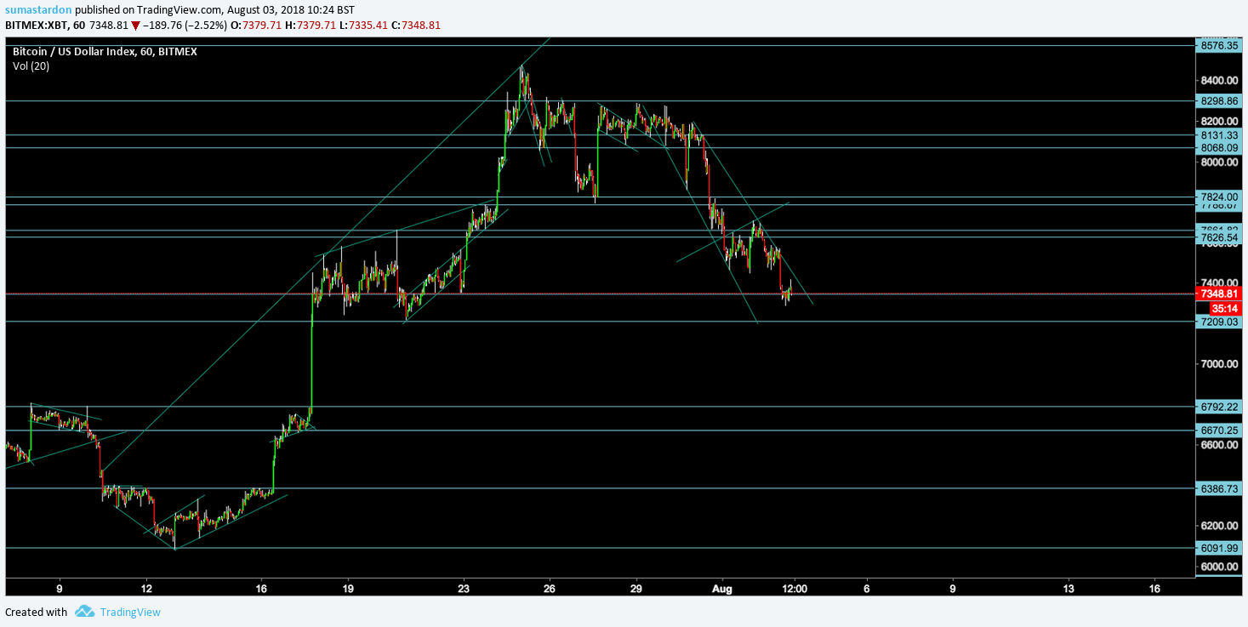Click the 12 date label on time axis
This screenshot has width=1248, height=627.
pos(146,588)
